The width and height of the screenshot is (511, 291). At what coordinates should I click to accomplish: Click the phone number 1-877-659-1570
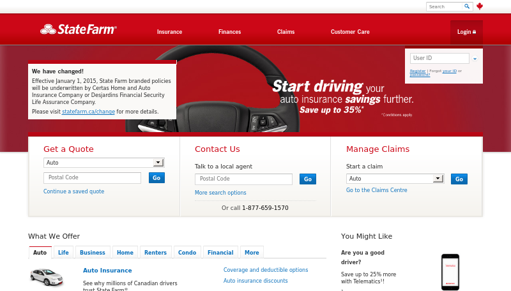pyautogui.click(x=265, y=208)
